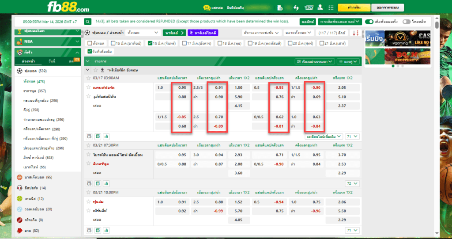This screenshot has width=452, height=239.
Task: Collapse the รายการ list header chevron
Action: point(88,61)
